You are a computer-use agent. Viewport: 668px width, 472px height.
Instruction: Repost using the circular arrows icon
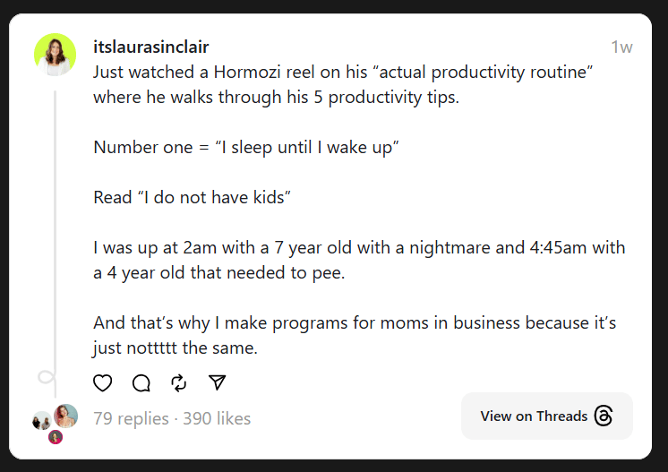(x=179, y=382)
